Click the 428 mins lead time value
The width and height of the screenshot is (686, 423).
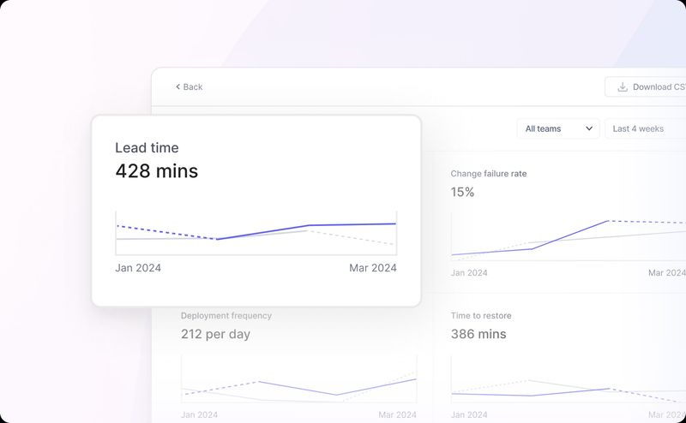(156, 171)
